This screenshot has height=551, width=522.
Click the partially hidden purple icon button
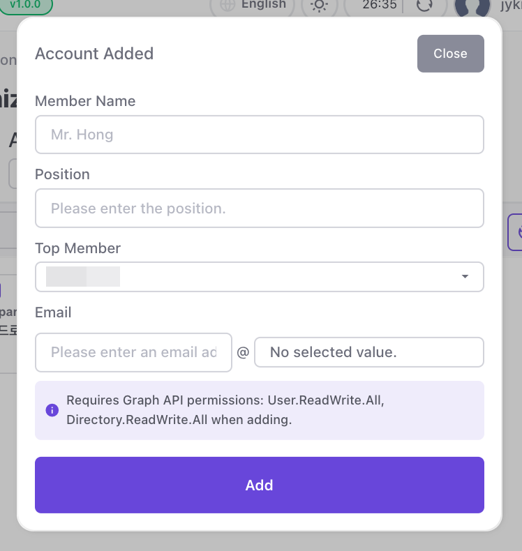click(x=515, y=232)
